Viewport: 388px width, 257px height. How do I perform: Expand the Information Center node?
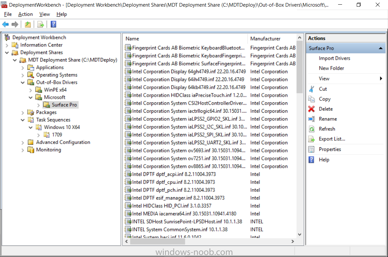click(7, 45)
